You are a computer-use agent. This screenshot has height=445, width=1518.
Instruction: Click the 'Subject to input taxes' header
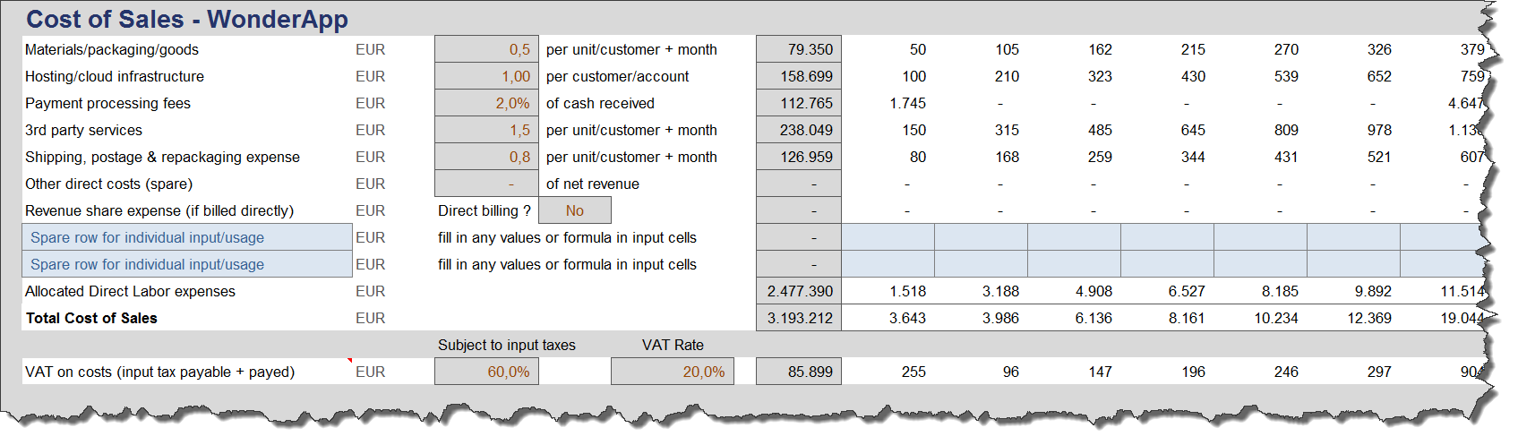[x=507, y=346]
